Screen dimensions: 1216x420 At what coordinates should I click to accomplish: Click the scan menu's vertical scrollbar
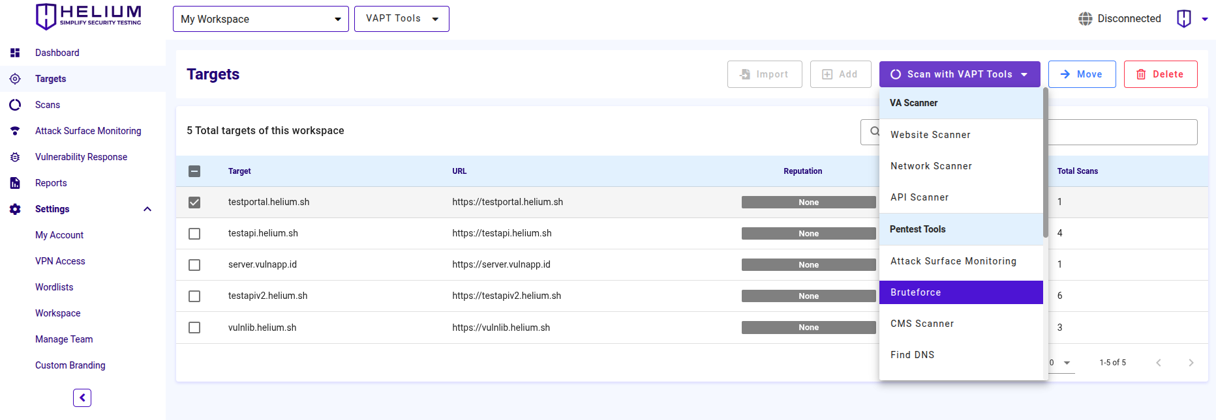pyautogui.click(x=1045, y=163)
